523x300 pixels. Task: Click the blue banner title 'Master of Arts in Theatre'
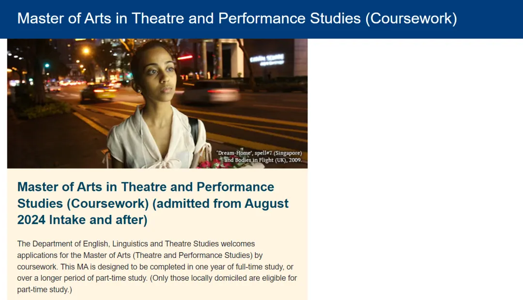[x=101, y=18]
